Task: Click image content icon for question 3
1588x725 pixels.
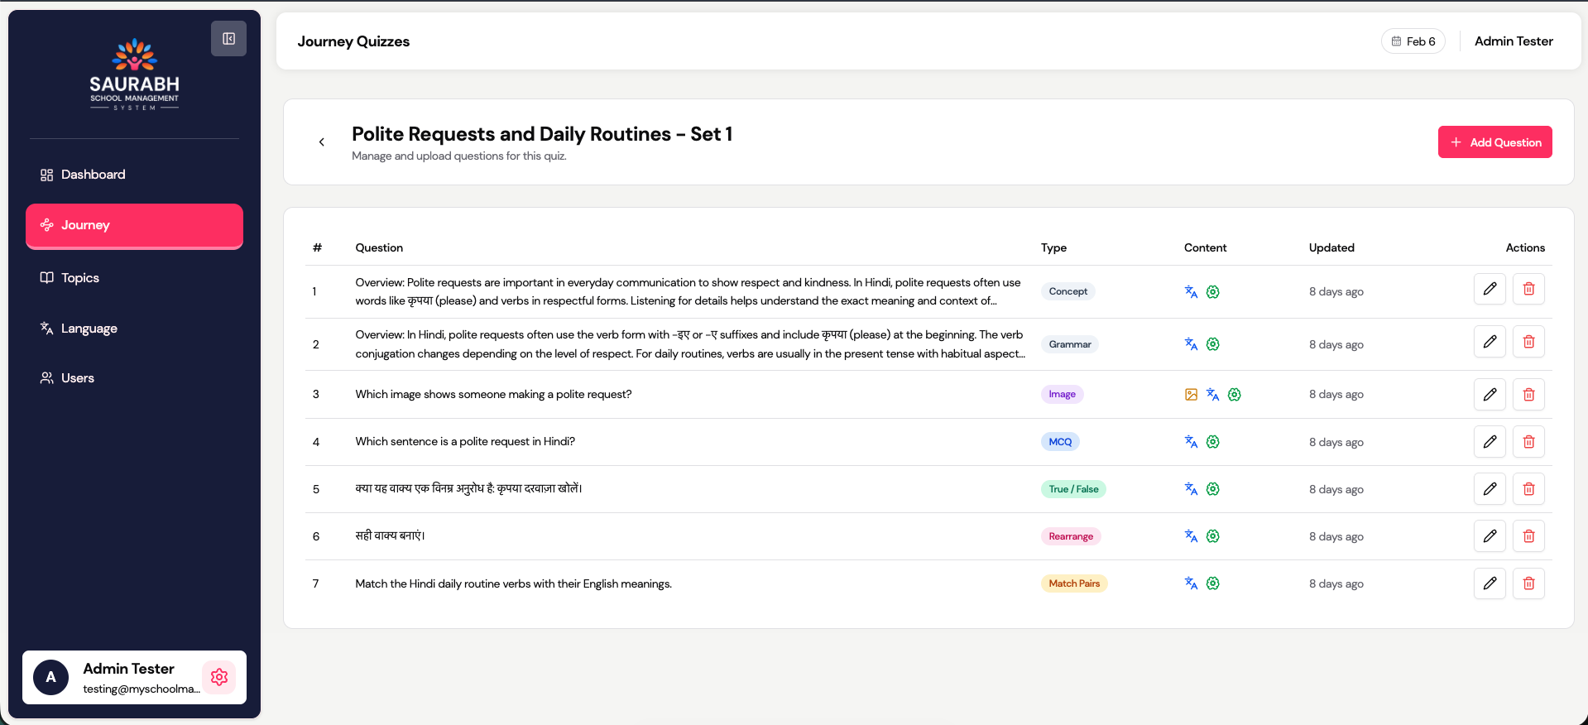Action: (1191, 395)
